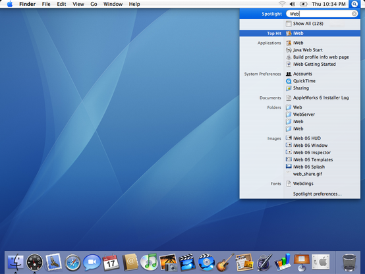The width and height of the screenshot is (365, 274).
Task: Open Finder from the Dock
Action: tap(16, 262)
